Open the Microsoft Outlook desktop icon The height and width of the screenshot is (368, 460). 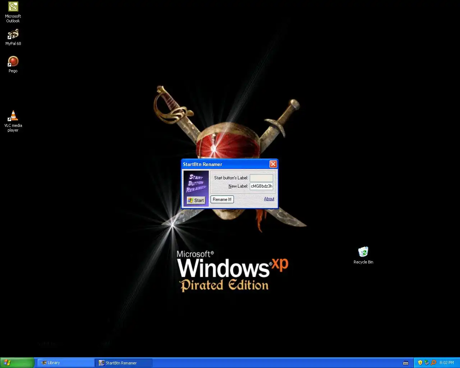[x=13, y=12]
